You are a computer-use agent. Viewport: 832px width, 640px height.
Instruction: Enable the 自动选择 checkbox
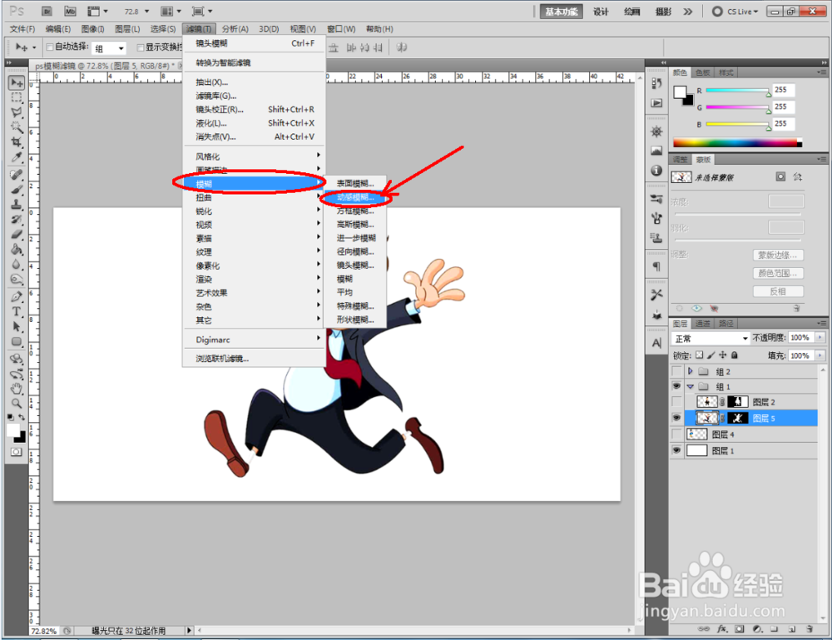tap(50, 47)
